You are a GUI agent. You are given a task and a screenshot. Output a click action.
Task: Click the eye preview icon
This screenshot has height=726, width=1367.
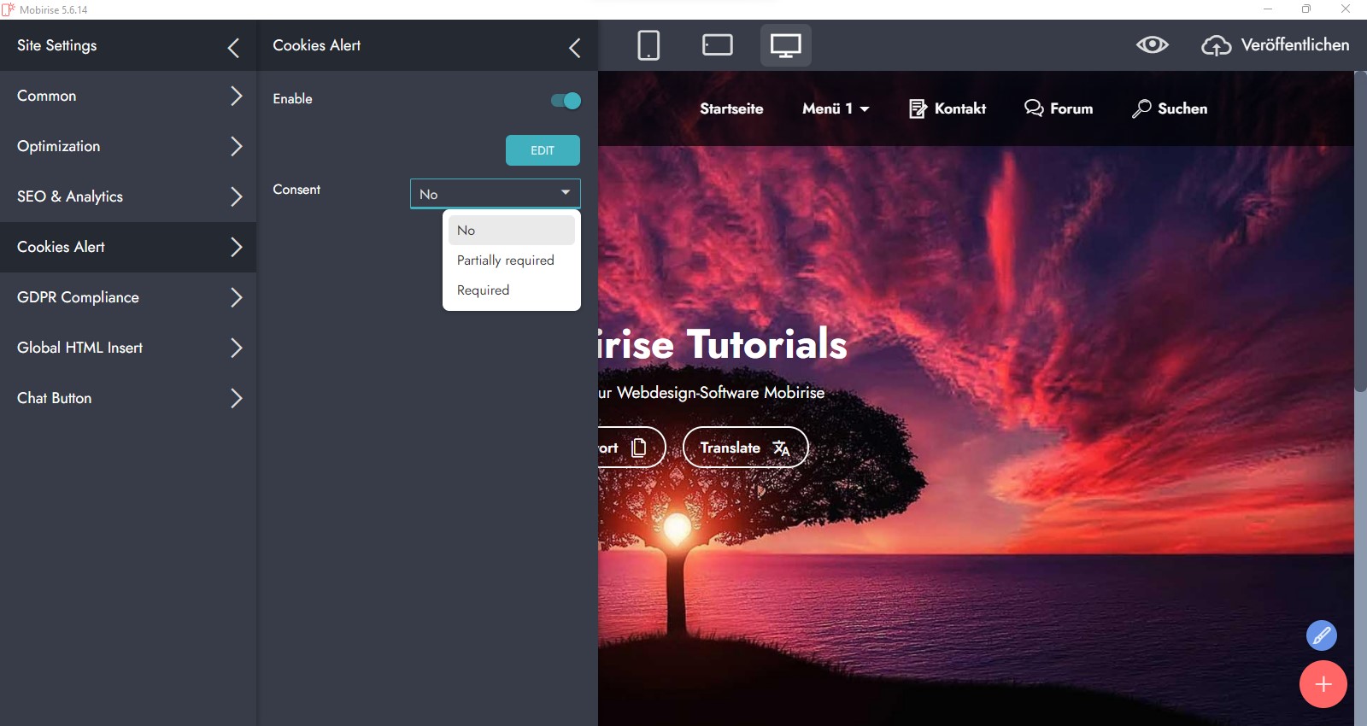click(x=1152, y=45)
